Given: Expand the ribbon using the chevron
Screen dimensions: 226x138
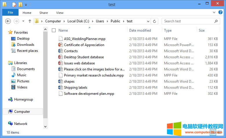Looking at the screenshot, I should tap(214, 12).
